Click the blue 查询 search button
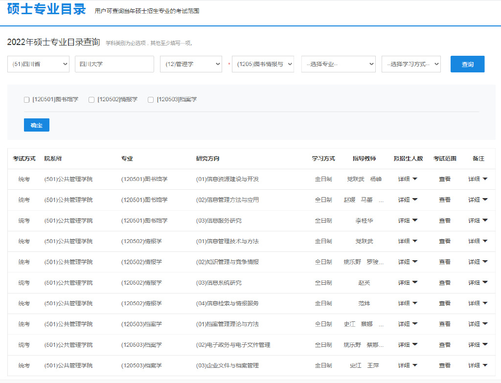501x383 pixels. [x=467, y=64]
